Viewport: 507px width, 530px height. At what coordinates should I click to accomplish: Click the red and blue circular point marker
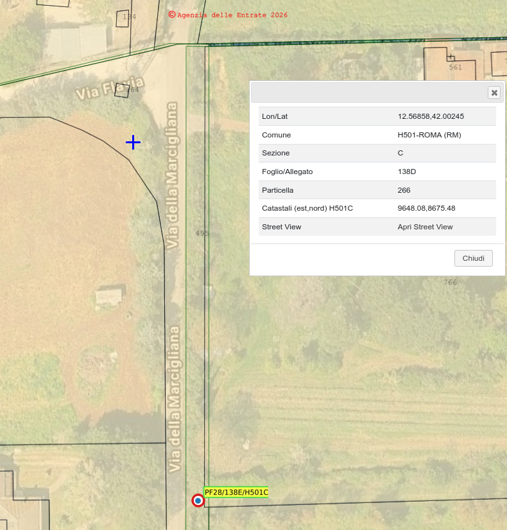[198, 500]
